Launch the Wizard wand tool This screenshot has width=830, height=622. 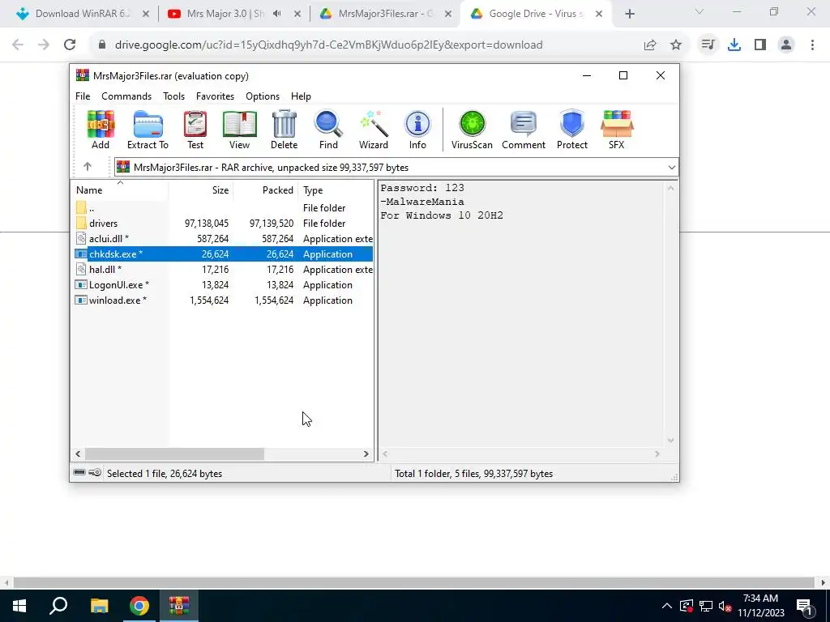point(374,130)
